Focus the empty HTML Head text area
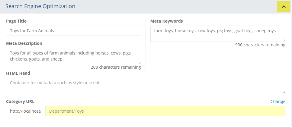The height and width of the screenshot is (128, 292). [x=146, y=86]
